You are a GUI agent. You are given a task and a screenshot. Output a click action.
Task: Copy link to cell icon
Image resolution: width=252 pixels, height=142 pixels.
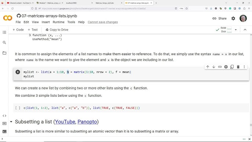(220, 67)
